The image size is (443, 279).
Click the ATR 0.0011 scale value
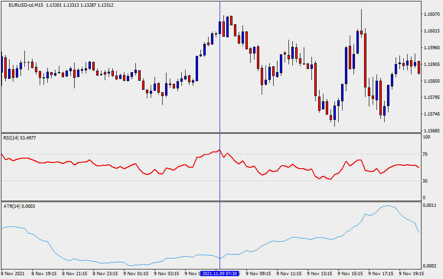tap(430, 205)
